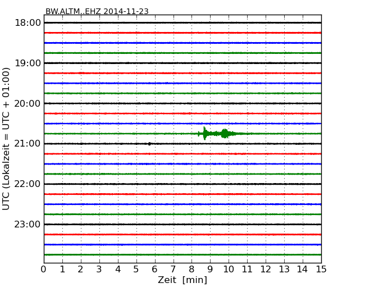Click the black trace at 23:00

click(x=182, y=224)
